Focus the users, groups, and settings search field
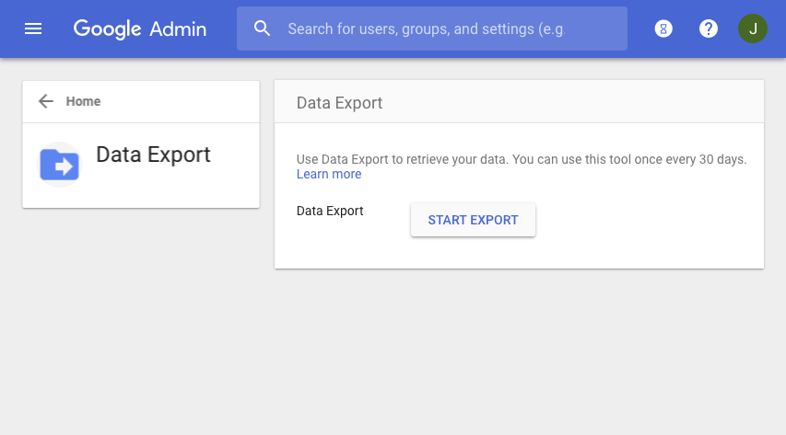Image resolution: width=786 pixels, height=435 pixels. [442, 29]
